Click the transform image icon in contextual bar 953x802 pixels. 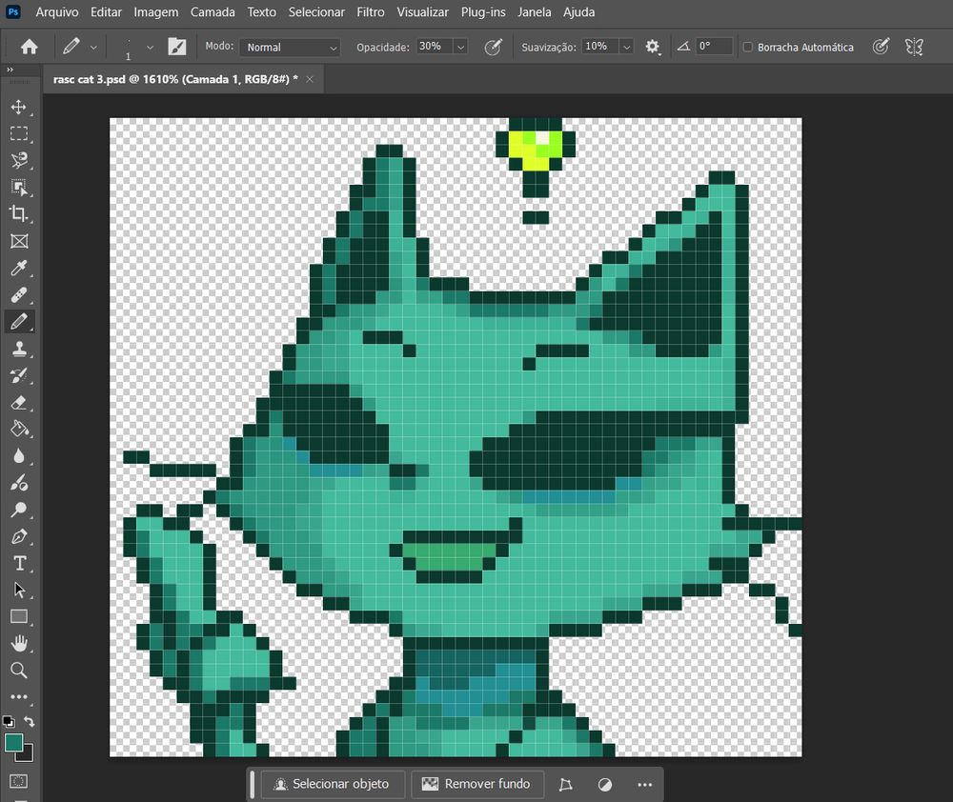[566, 785]
